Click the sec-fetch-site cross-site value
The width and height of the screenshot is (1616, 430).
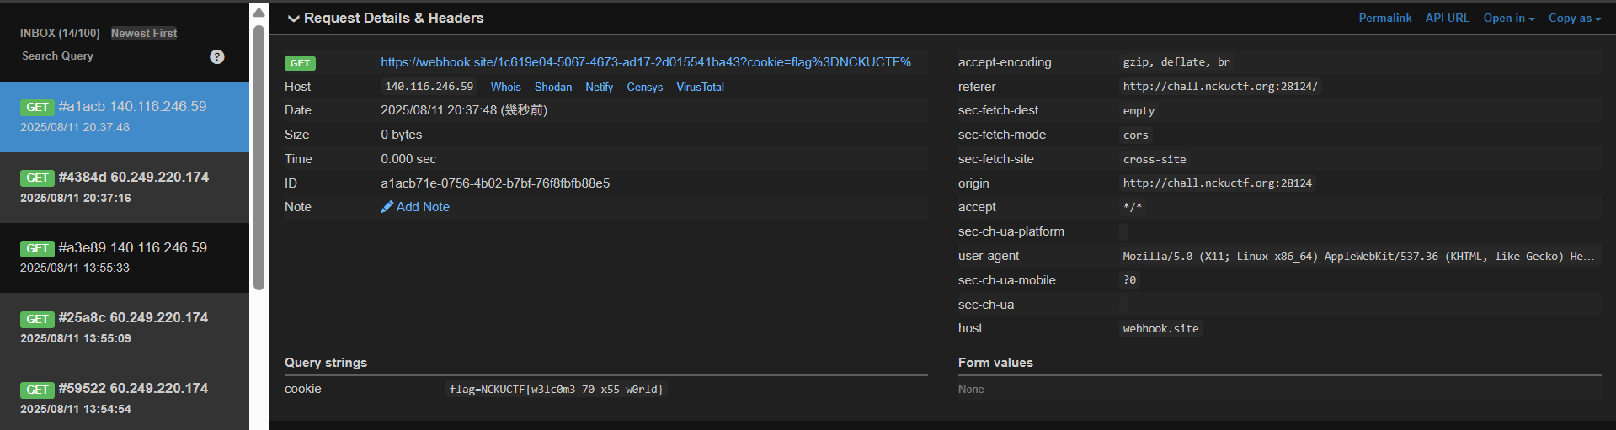click(x=1154, y=159)
